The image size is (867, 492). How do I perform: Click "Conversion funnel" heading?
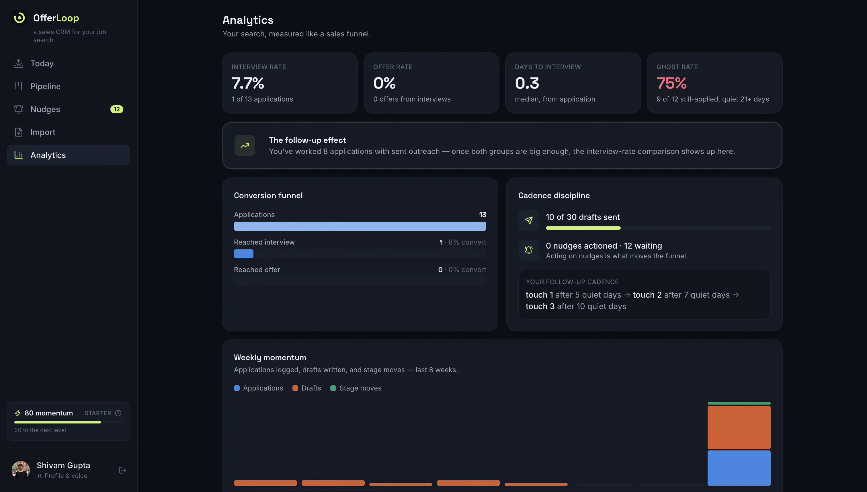268,195
